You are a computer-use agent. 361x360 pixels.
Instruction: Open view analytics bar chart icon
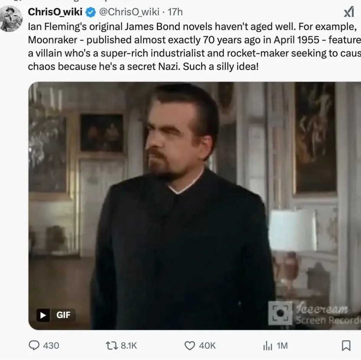tap(267, 346)
